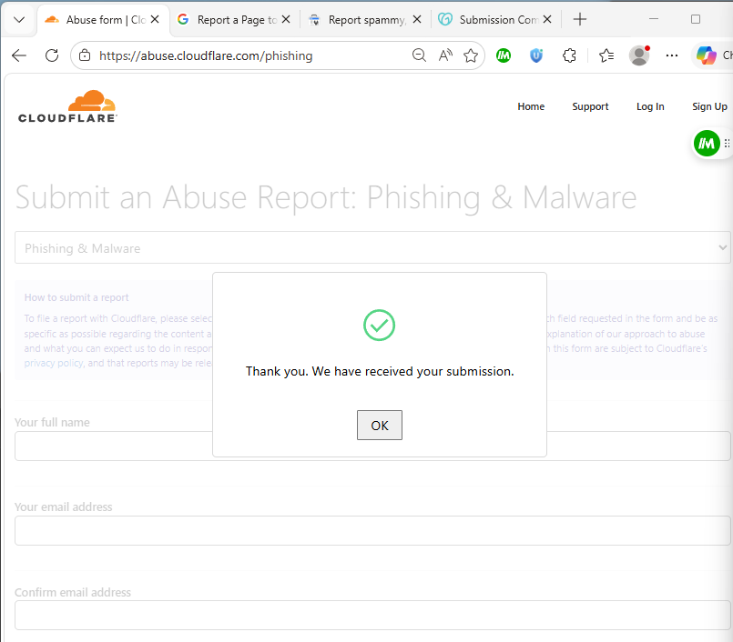Click the green checkmark success icon

point(379,325)
